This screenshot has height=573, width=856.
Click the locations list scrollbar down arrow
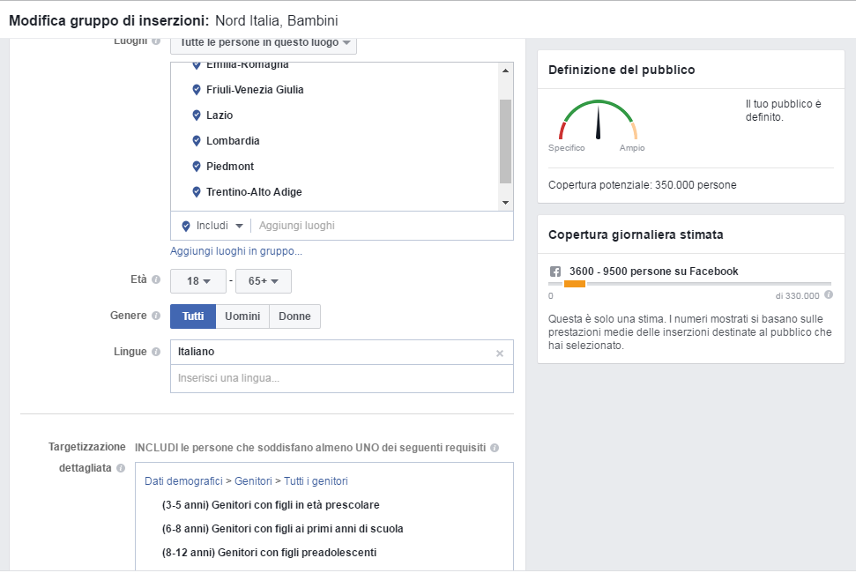[x=505, y=203]
